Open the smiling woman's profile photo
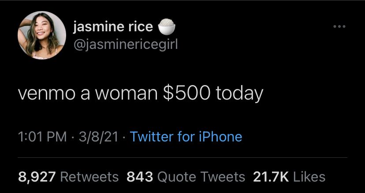The width and height of the screenshot is (365, 193). pyautogui.click(x=42, y=35)
